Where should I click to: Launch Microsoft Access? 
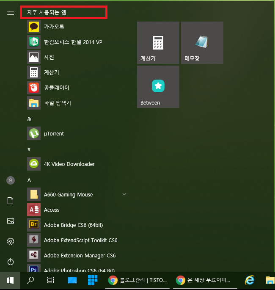77,210
